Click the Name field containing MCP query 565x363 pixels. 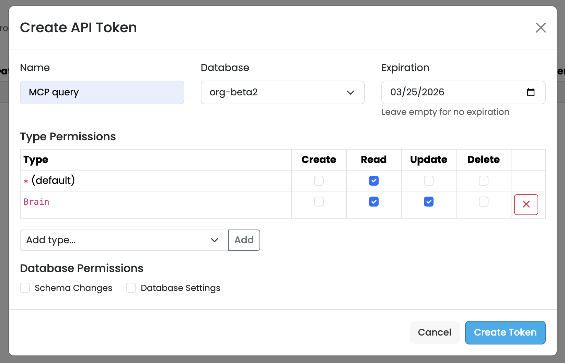102,92
